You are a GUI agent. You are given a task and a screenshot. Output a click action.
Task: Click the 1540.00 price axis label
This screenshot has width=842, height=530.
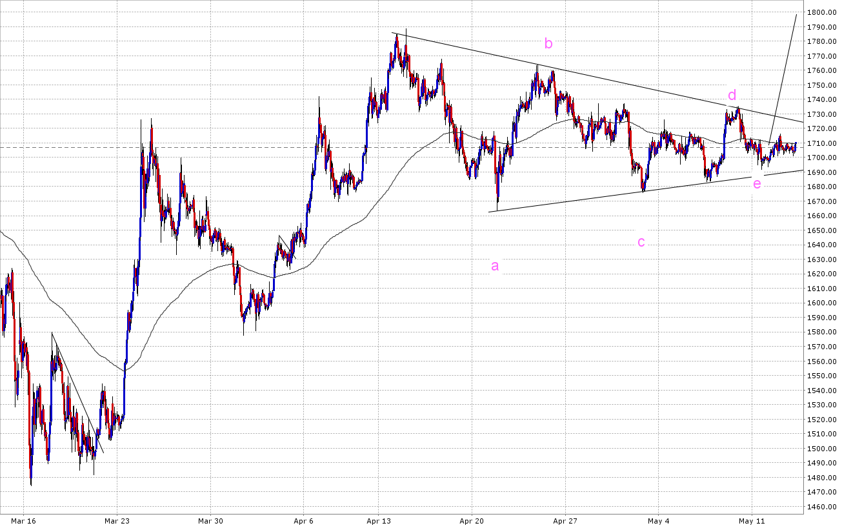(x=823, y=391)
